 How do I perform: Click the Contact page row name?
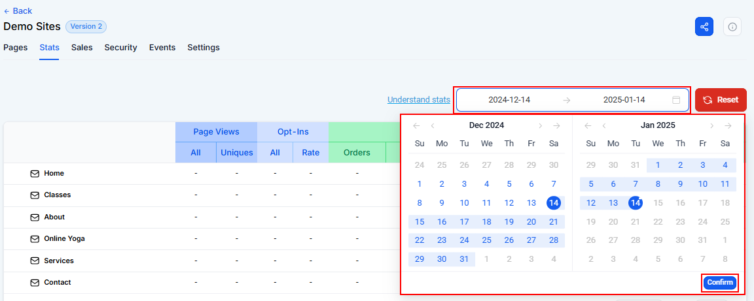coord(57,283)
